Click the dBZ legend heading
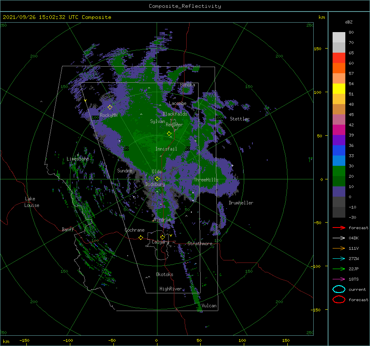370x346 pixels. (x=349, y=22)
